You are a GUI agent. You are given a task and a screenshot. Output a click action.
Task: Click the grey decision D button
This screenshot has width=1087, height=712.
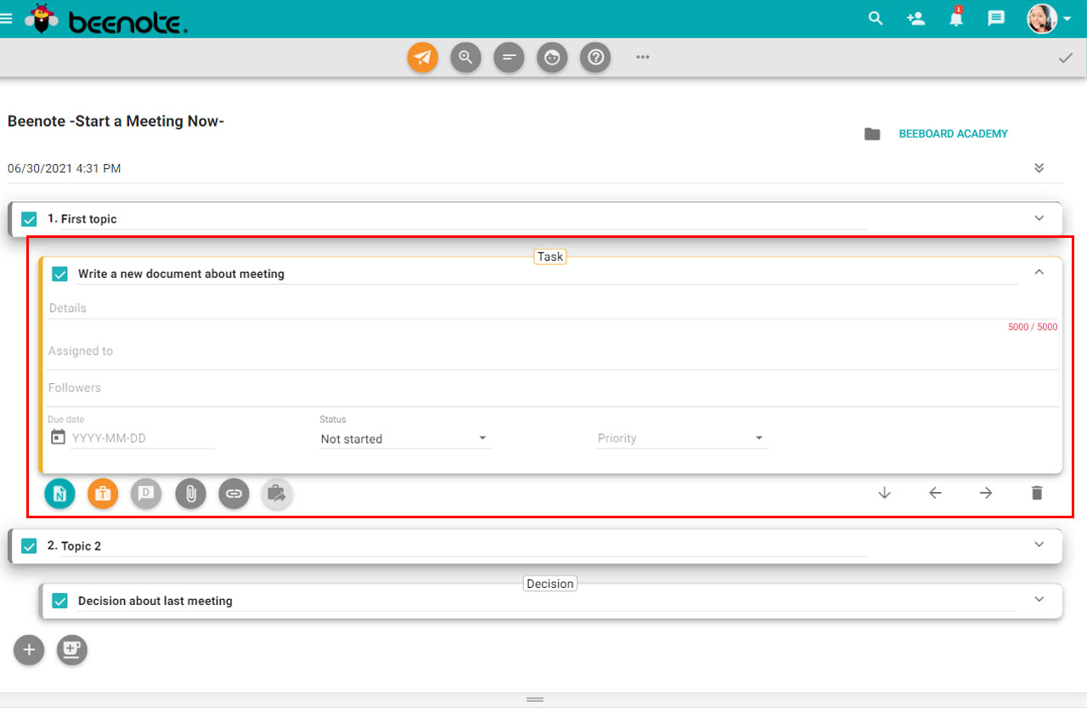146,493
